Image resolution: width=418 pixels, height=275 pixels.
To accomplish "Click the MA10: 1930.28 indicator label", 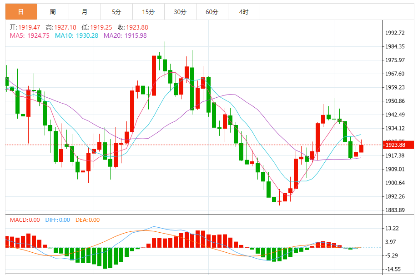I will (76, 35).
